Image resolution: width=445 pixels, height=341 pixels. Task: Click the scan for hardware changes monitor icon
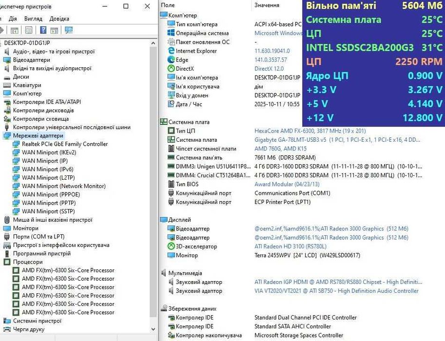click(69, 30)
